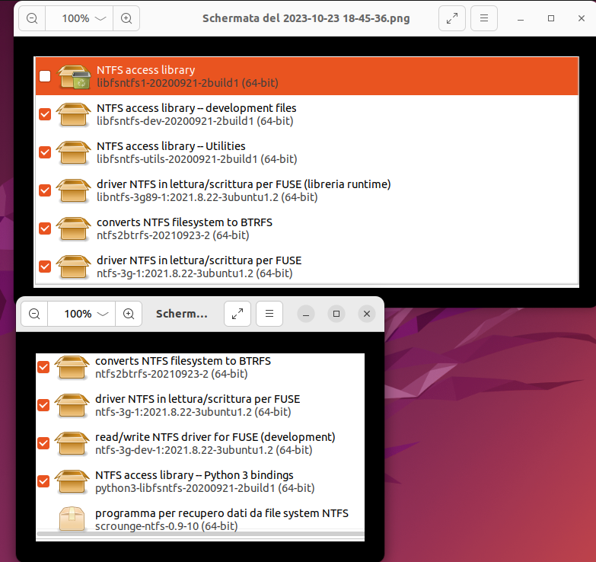Open hamburger menu in bottom image viewer
This screenshot has width=596, height=562.
coord(269,314)
